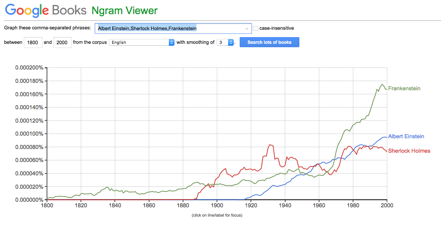Image resolution: width=441 pixels, height=227 pixels.
Task: Click the 1960 x-axis year label
Action: pyautogui.click(x=319, y=205)
